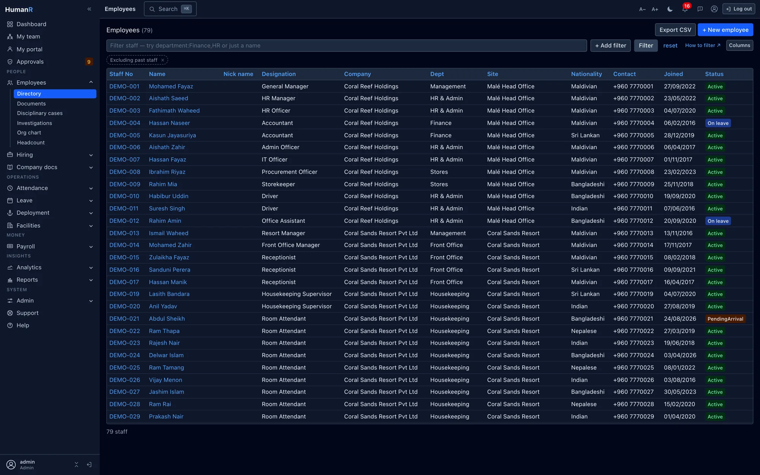Expand the Admin section
This screenshot has width=760, height=475.
pyautogui.click(x=91, y=301)
